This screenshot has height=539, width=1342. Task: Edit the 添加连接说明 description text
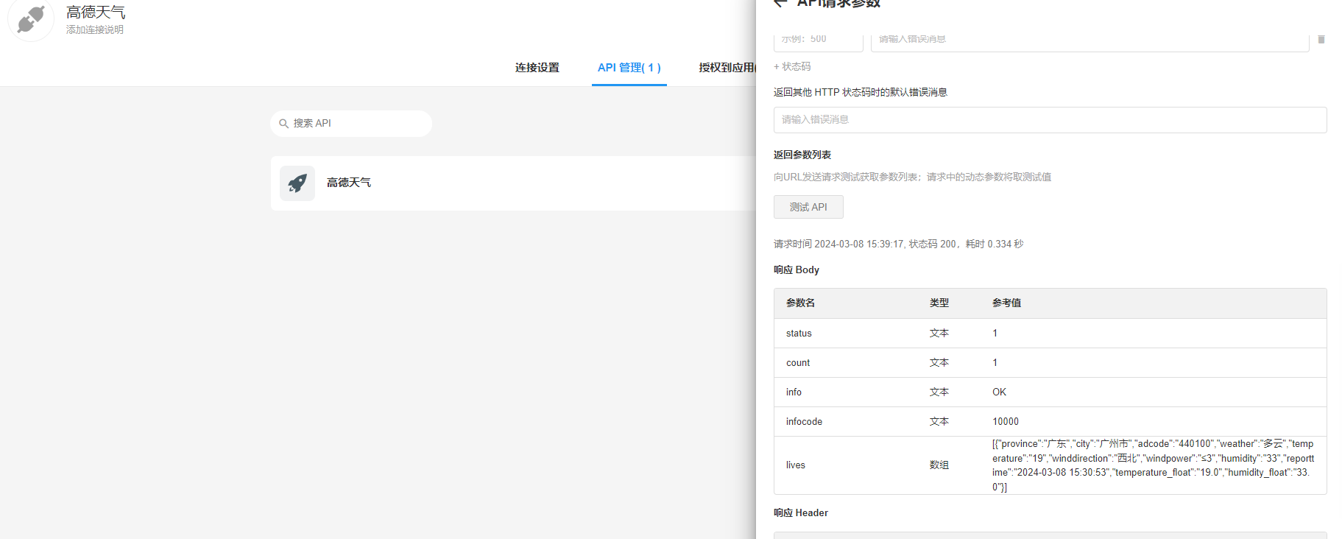(95, 30)
